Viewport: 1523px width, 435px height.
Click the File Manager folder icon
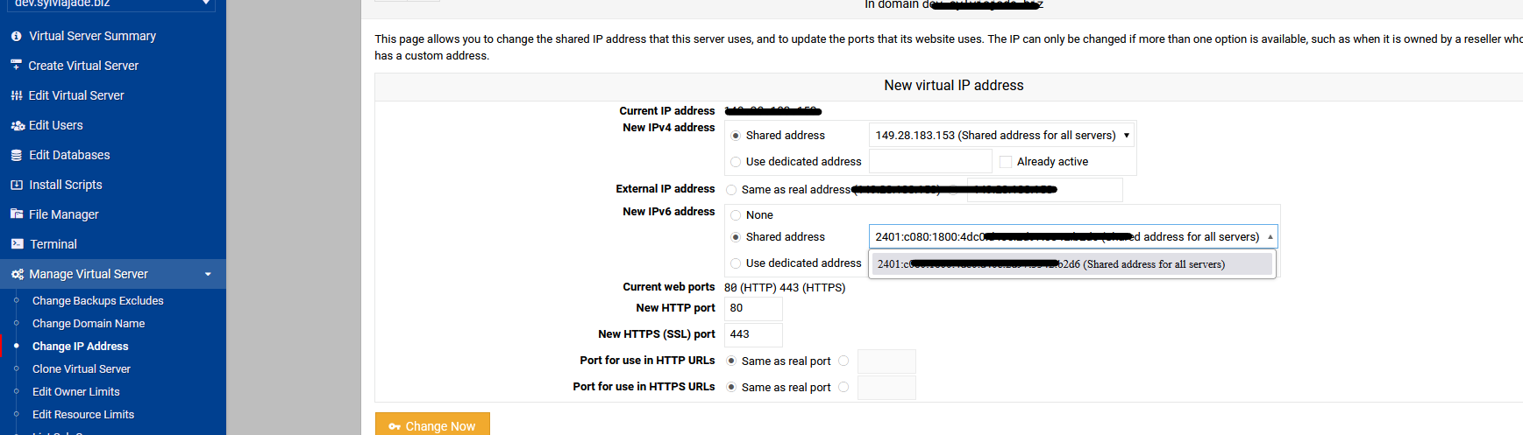(17, 214)
